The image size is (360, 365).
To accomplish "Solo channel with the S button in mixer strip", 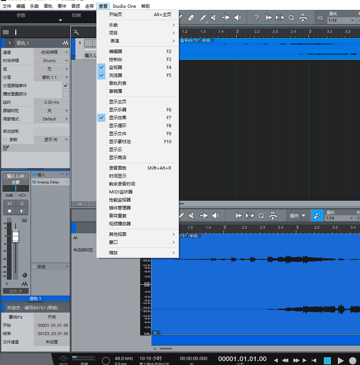I will [x=22, y=204].
